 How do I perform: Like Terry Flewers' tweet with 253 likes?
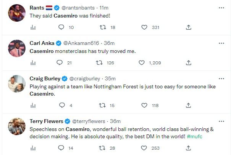[144, 148]
